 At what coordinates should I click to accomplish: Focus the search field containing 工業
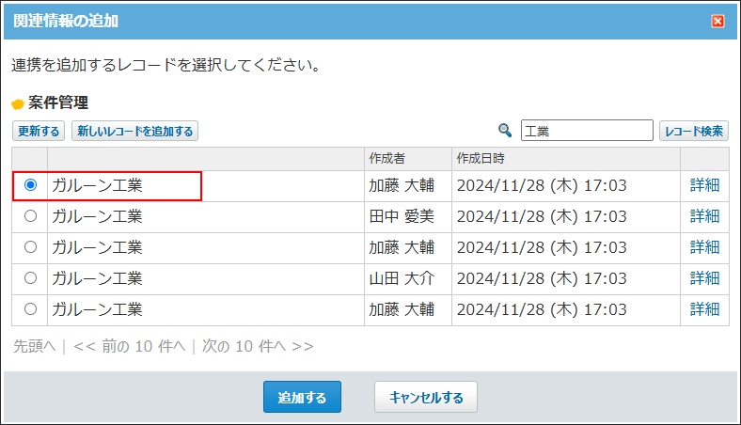(587, 131)
